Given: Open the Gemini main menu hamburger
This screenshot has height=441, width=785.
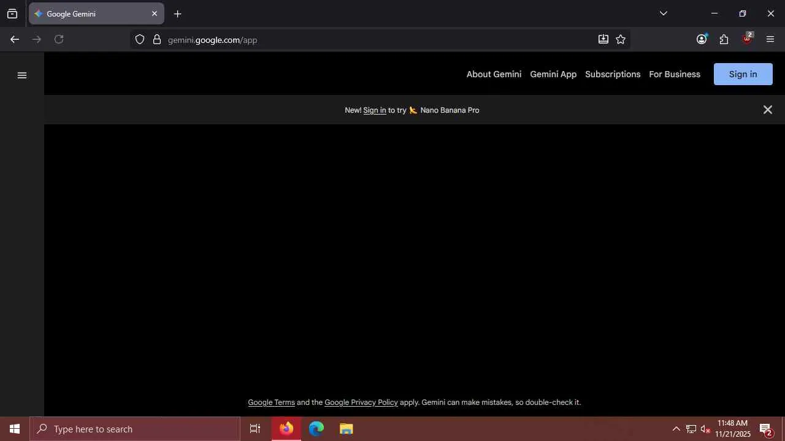Looking at the screenshot, I should [x=22, y=75].
